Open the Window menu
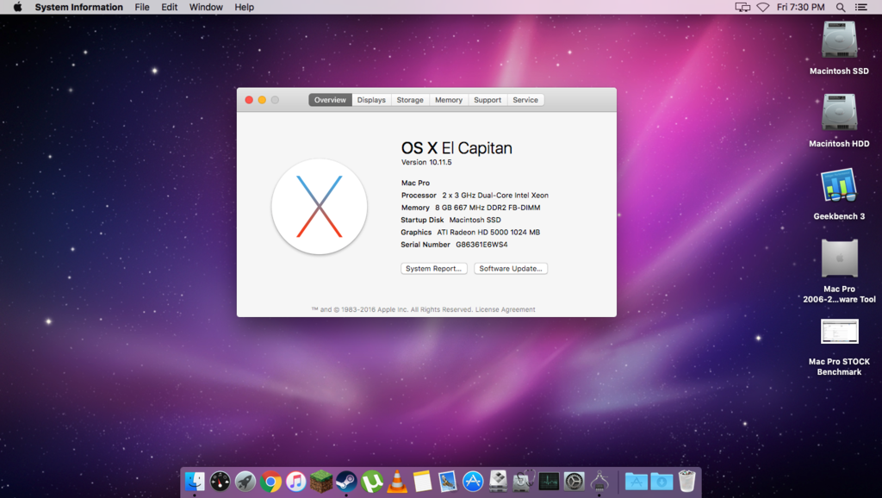 (206, 7)
